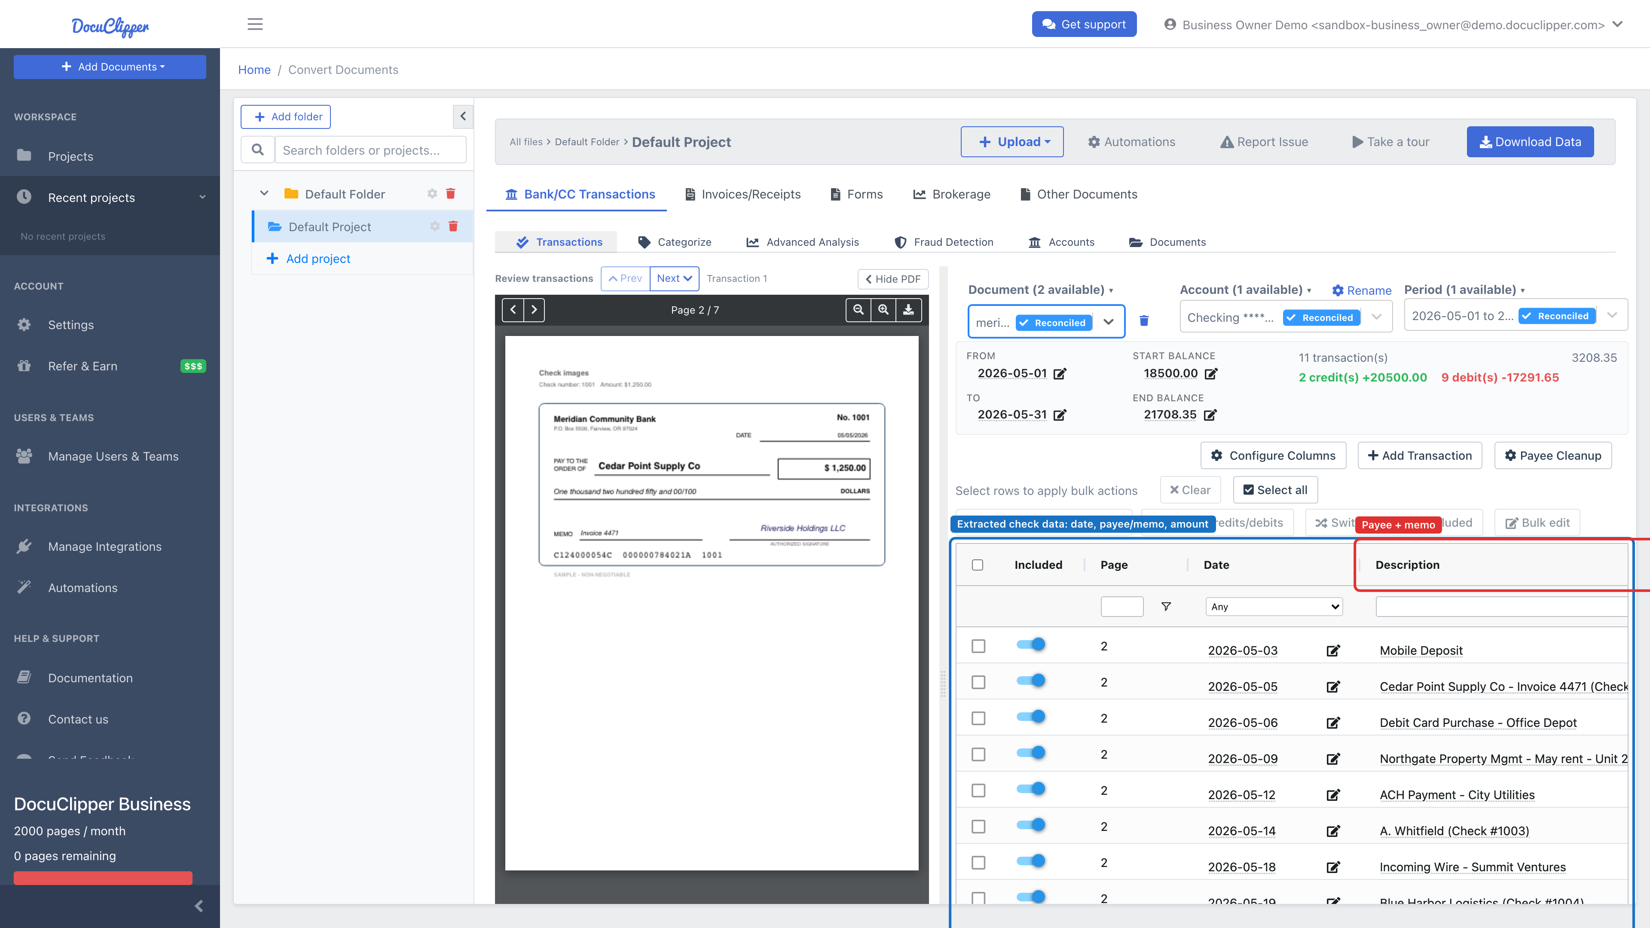This screenshot has width=1650, height=928.
Task: Open the Date filter Any dropdown
Action: tap(1274, 607)
